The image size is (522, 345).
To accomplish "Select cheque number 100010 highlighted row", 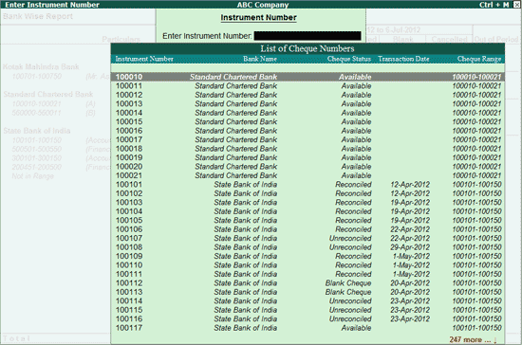I will [x=308, y=77].
